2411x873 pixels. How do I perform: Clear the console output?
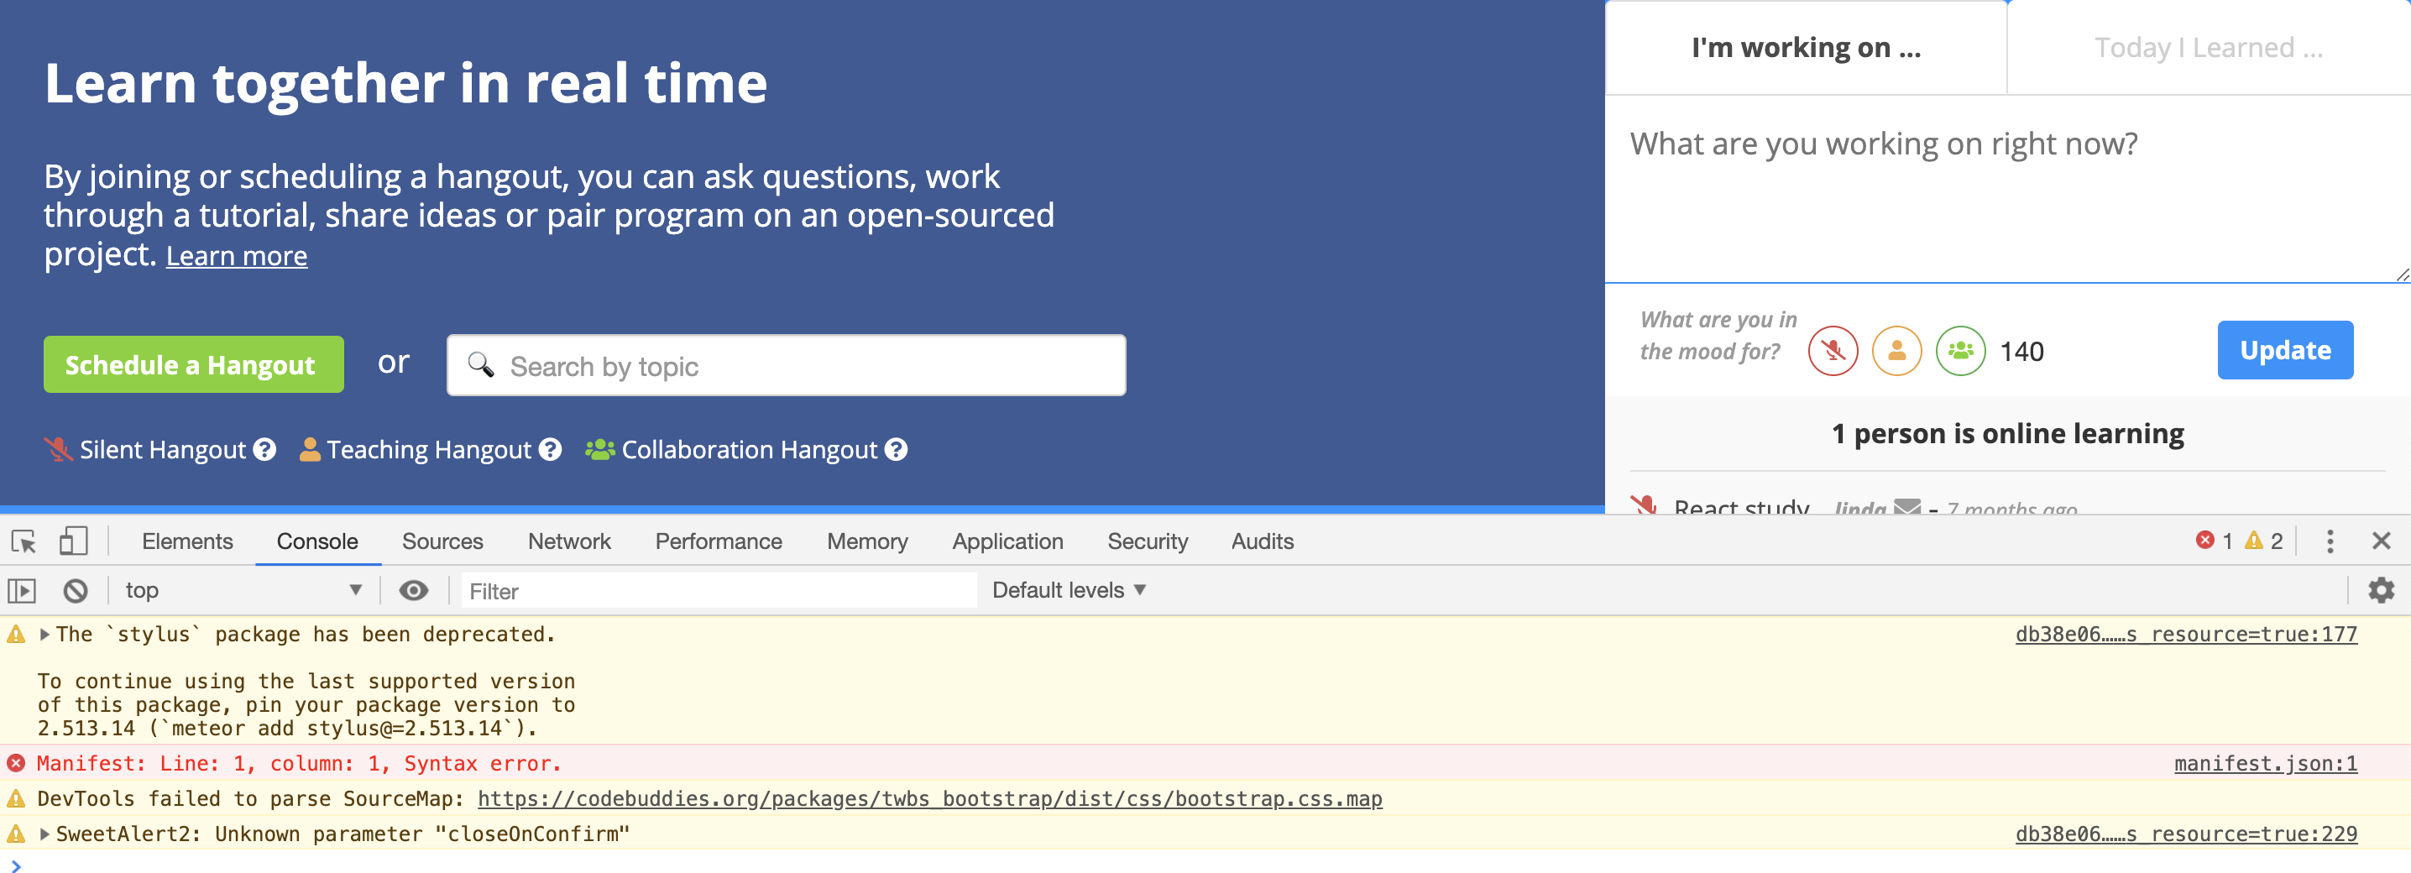76,589
